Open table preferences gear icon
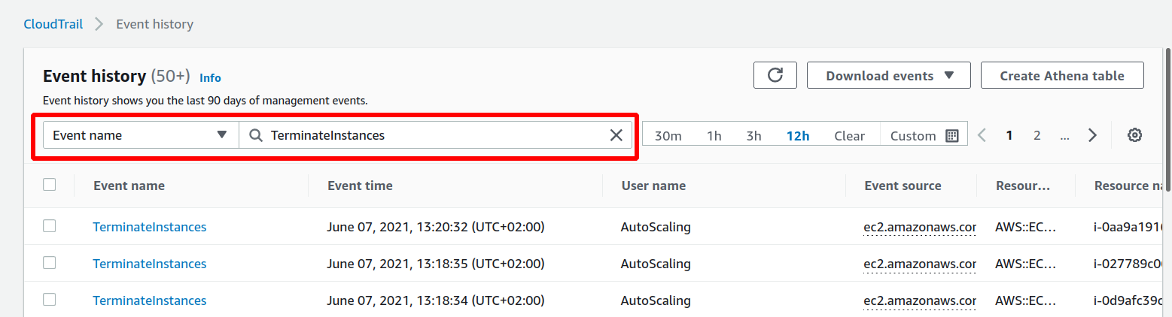The height and width of the screenshot is (317, 1172). pyautogui.click(x=1135, y=135)
